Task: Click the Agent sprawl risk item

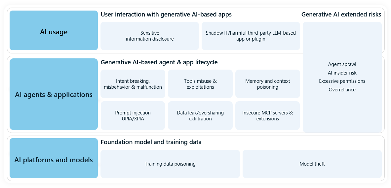Action: [x=342, y=64]
